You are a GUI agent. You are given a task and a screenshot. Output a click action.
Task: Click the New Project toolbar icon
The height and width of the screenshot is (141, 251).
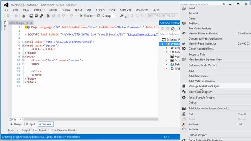pos(24,16)
